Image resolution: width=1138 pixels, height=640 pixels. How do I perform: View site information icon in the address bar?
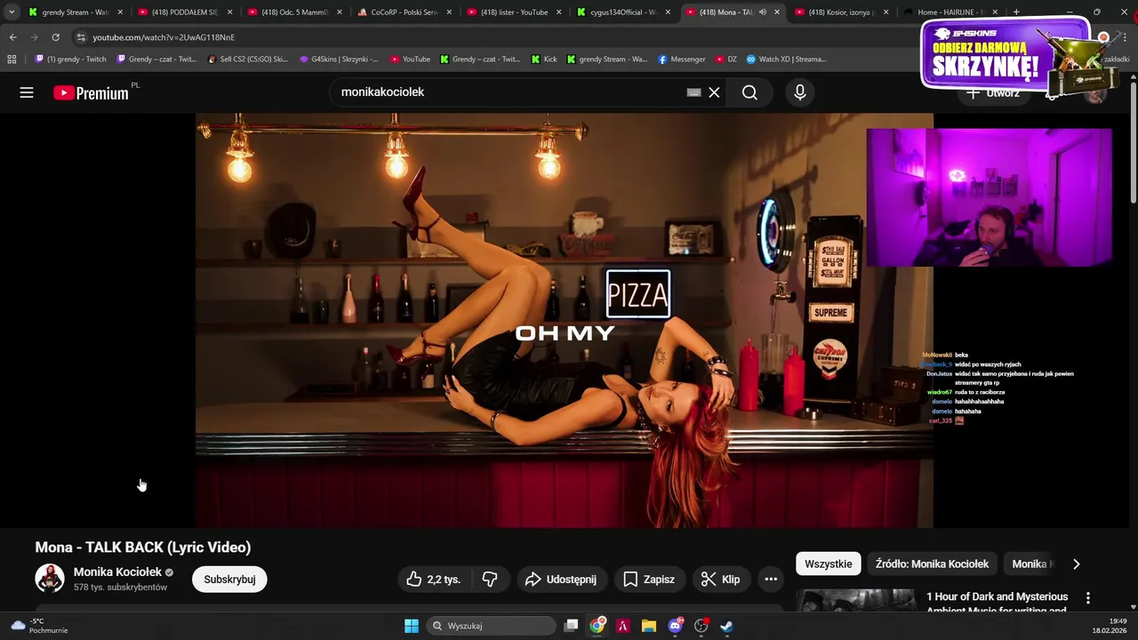point(81,37)
